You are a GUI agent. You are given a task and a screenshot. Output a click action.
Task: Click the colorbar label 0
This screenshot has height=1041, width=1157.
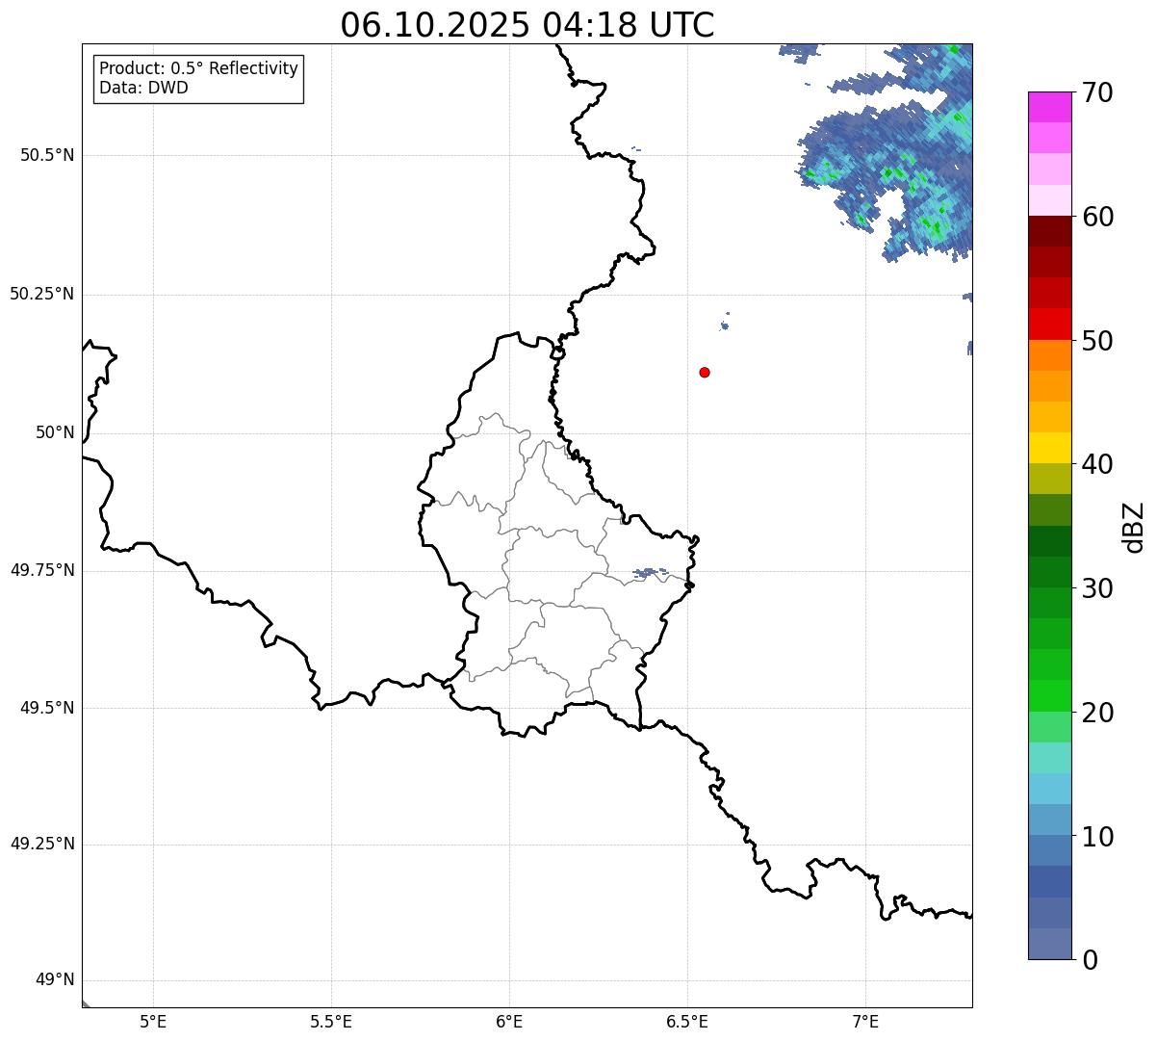(x=1090, y=960)
